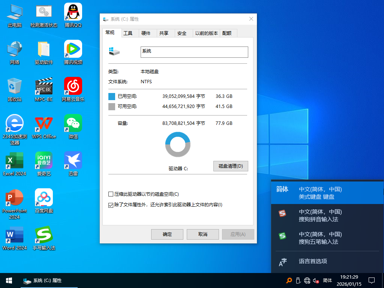Click the muted volume tray icon
The image size is (384, 288).
point(316,280)
